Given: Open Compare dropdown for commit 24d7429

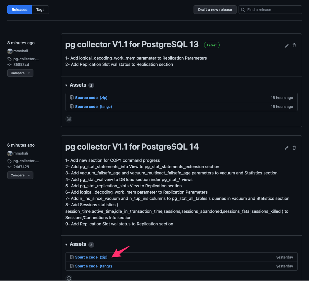Looking at the screenshot, I should click(20, 175).
